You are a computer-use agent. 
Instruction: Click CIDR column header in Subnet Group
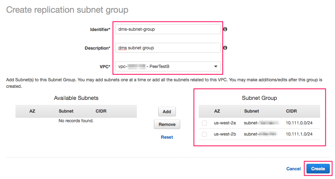[x=291, y=111]
